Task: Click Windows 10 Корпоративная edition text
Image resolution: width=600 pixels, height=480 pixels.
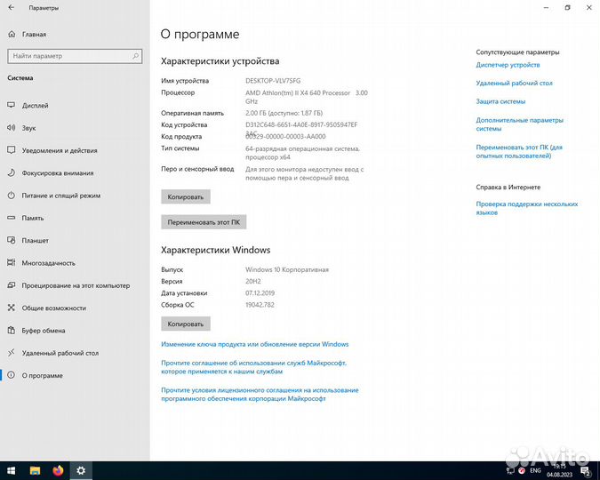Action: [x=287, y=269]
